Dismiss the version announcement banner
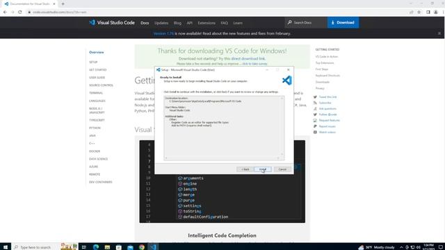The height and width of the screenshot is (250, 445). pyautogui.click(x=439, y=33)
